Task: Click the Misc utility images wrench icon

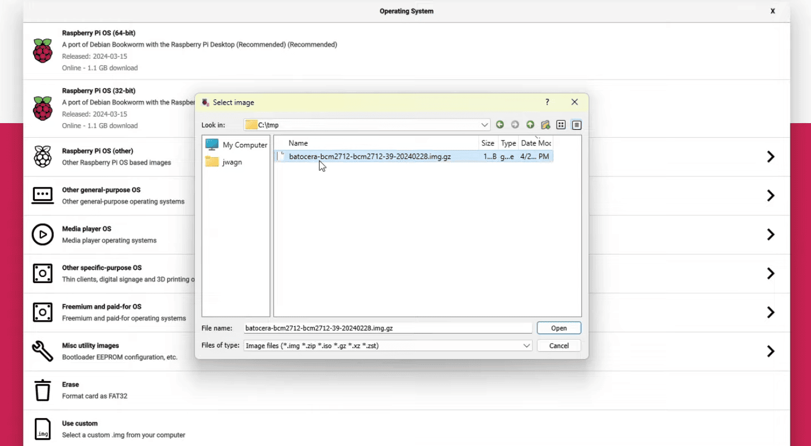Action: (x=43, y=351)
